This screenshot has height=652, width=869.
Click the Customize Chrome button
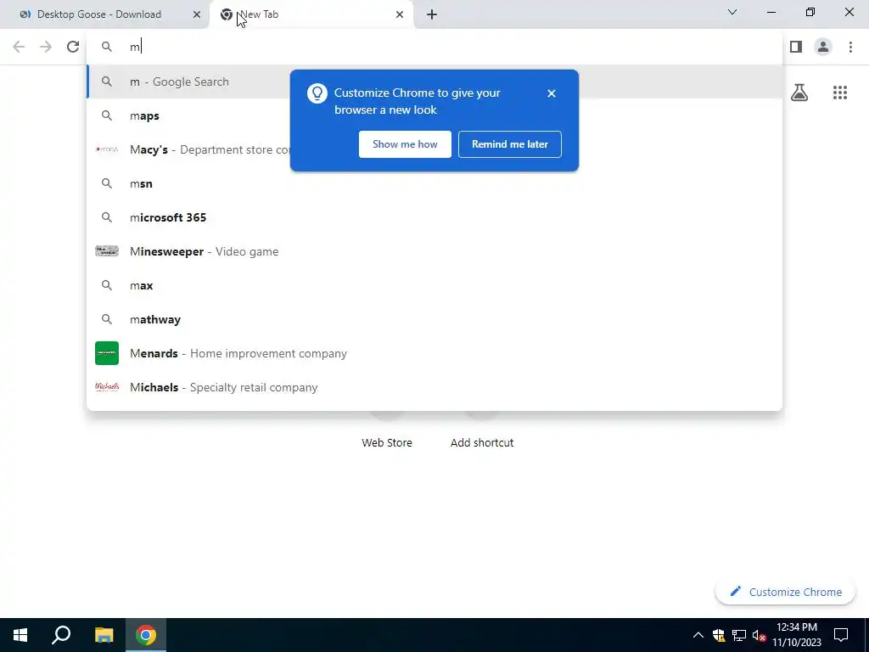[x=785, y=592]
